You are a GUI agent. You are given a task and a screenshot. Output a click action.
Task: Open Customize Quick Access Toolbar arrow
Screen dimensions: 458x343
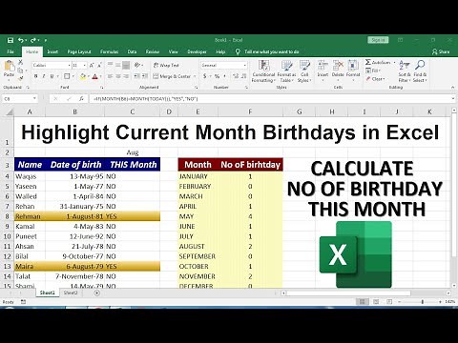tap(46, 40)
